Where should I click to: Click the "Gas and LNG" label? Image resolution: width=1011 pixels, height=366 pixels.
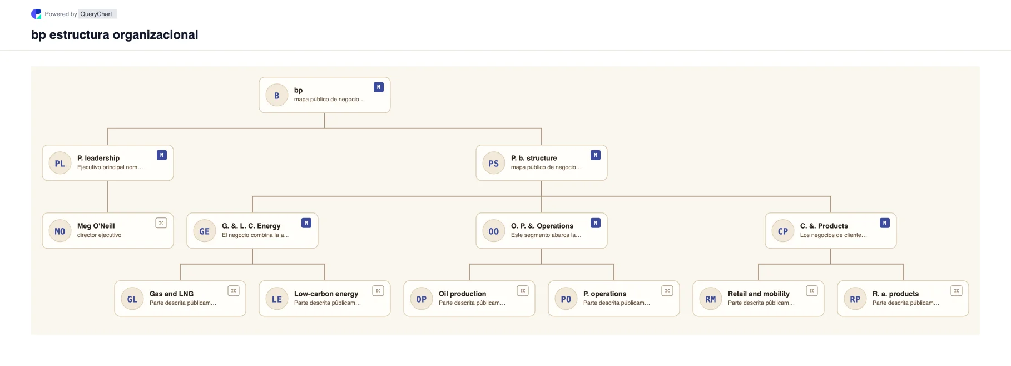click(x=172, y=294)
